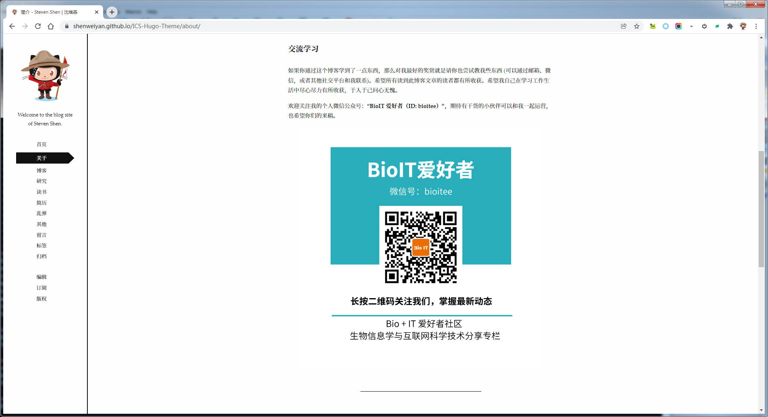This screenshot has width=768, height=417.
Task: Share this page icon in address bar
Action: pyautogui.click(x=623, y=26)
